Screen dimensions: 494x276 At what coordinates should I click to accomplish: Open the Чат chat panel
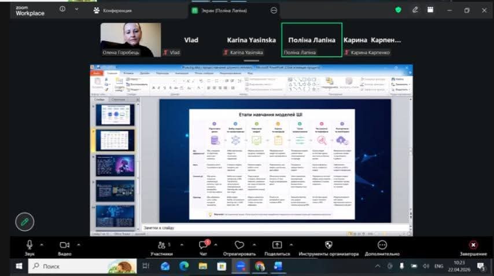(203, 245)
